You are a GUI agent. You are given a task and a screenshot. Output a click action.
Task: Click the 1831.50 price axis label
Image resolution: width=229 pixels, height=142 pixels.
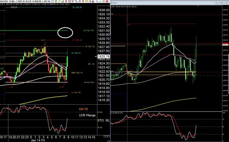[x=104, y=30]
